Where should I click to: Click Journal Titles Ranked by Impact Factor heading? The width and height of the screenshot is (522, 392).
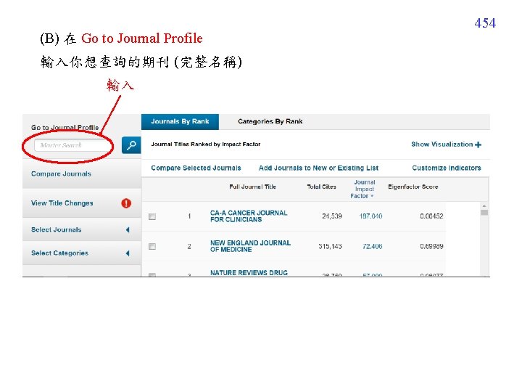[x=205, y=144]
